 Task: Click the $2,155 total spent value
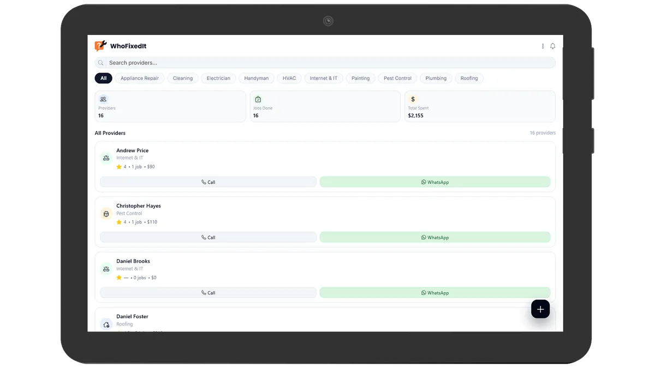pos(415,116)
